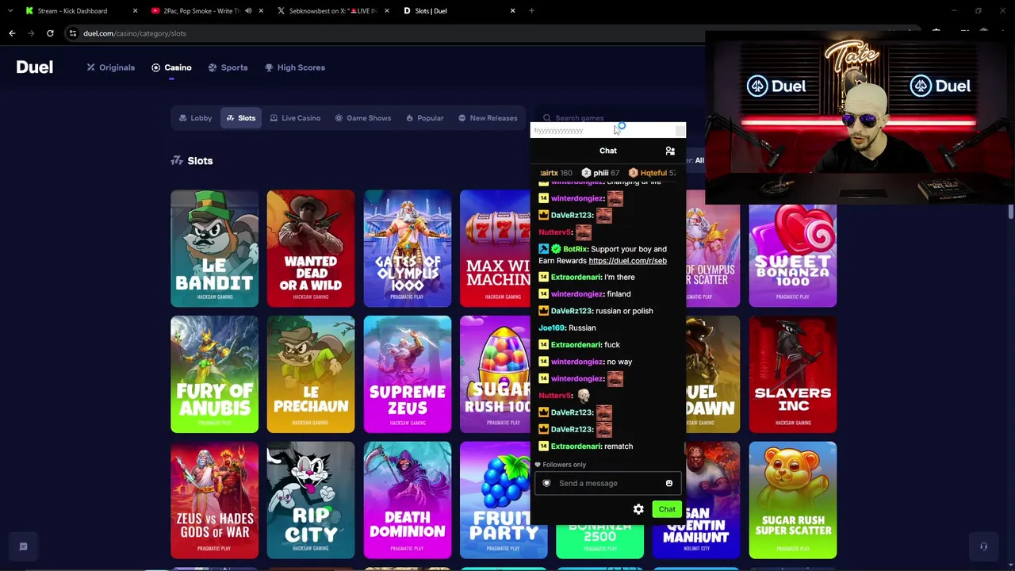Viewport: 1015px width, 571px height.
Task: Open the Casino section
Action: pos(171,67)
